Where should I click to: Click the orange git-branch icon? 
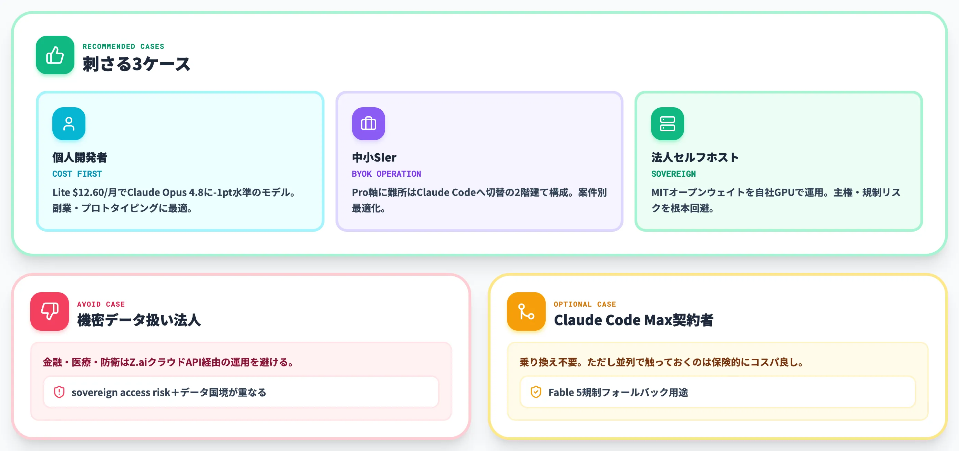tap(526, 311)
